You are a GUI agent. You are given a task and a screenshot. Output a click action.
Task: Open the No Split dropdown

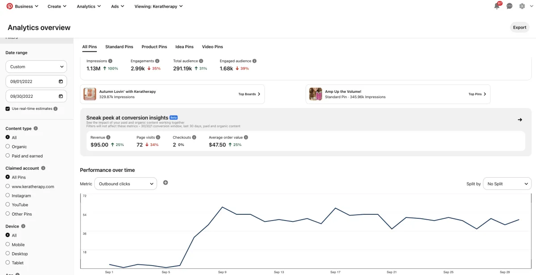(x=507, y=183)
